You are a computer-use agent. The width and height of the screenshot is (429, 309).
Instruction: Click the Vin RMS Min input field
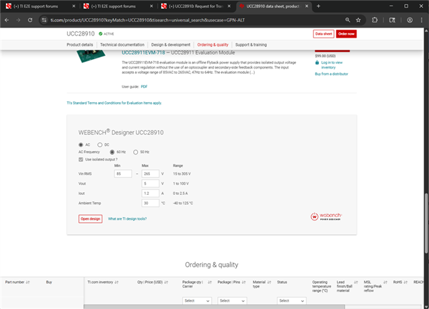point(123,174)
